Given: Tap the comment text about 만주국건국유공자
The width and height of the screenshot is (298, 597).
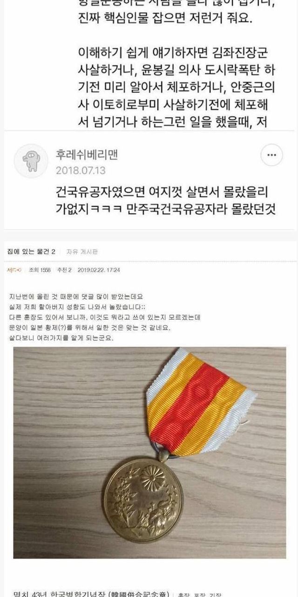Looking at the screenshot, I should coord(165,201).
